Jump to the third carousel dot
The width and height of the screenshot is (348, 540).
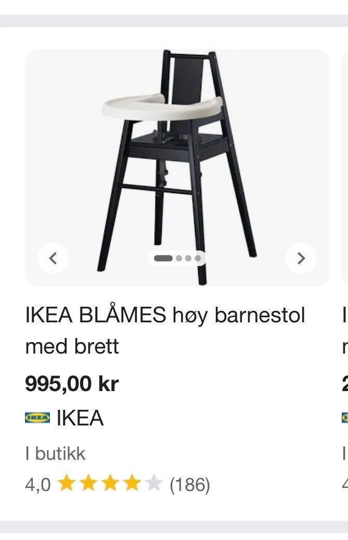[188, 258]
